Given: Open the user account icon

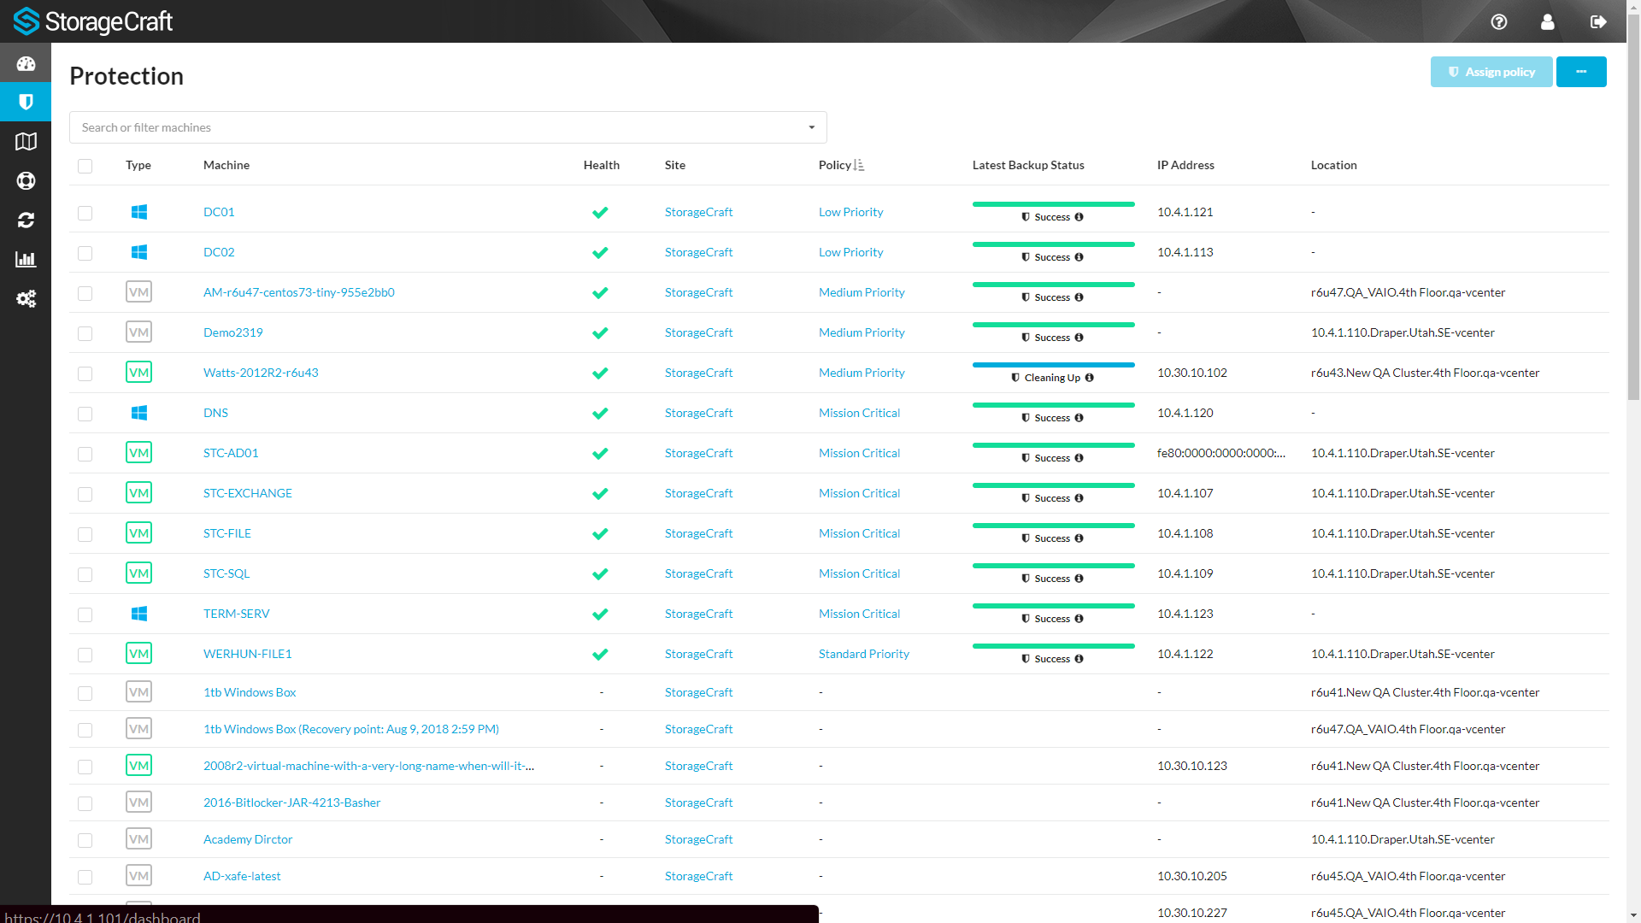Looking at the screenshot, I should click(x=1547, y=22).
